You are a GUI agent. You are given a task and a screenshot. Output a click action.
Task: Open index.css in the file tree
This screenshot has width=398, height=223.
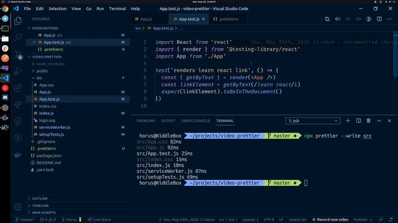[48, 106]
